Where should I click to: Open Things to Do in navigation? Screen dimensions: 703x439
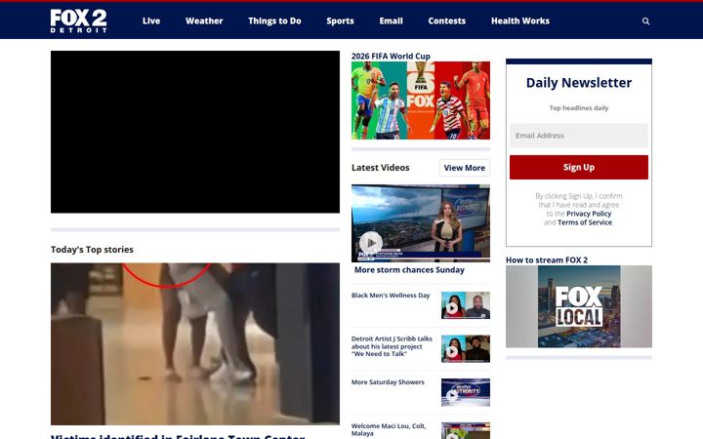point(274,20)
